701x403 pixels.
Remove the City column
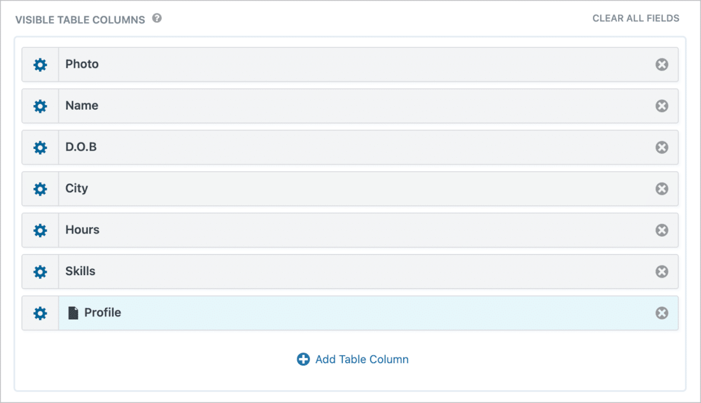(x=661, y=189)
